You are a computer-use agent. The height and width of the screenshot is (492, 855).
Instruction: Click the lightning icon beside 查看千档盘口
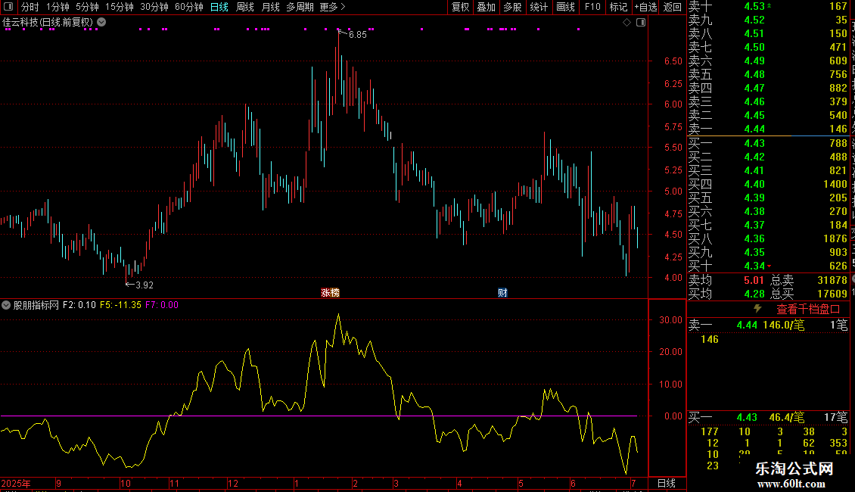pos(757,309)
